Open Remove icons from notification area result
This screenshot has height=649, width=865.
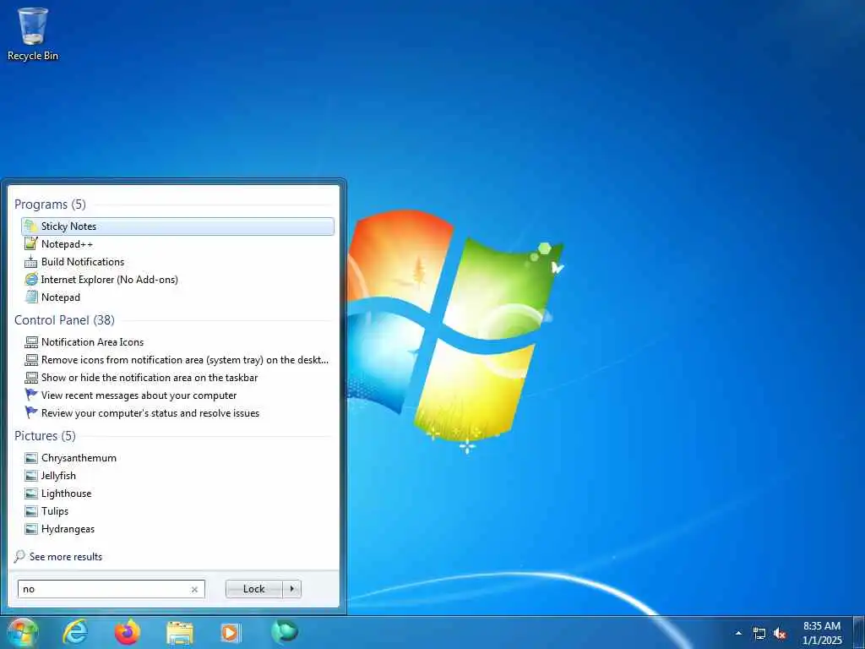pos(177,360)
